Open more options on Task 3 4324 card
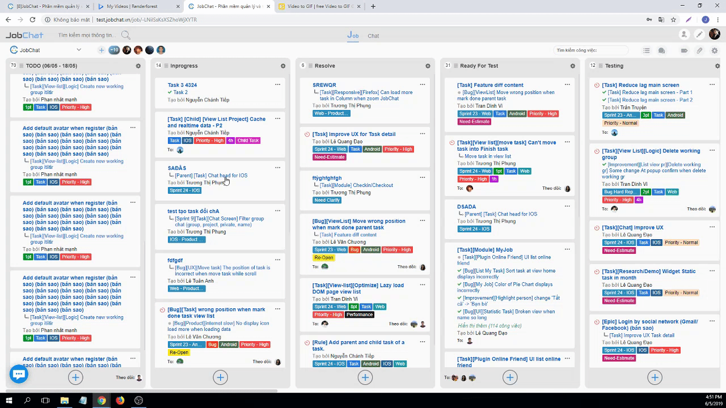Viewport: 726px width, 408px height. 277,84
